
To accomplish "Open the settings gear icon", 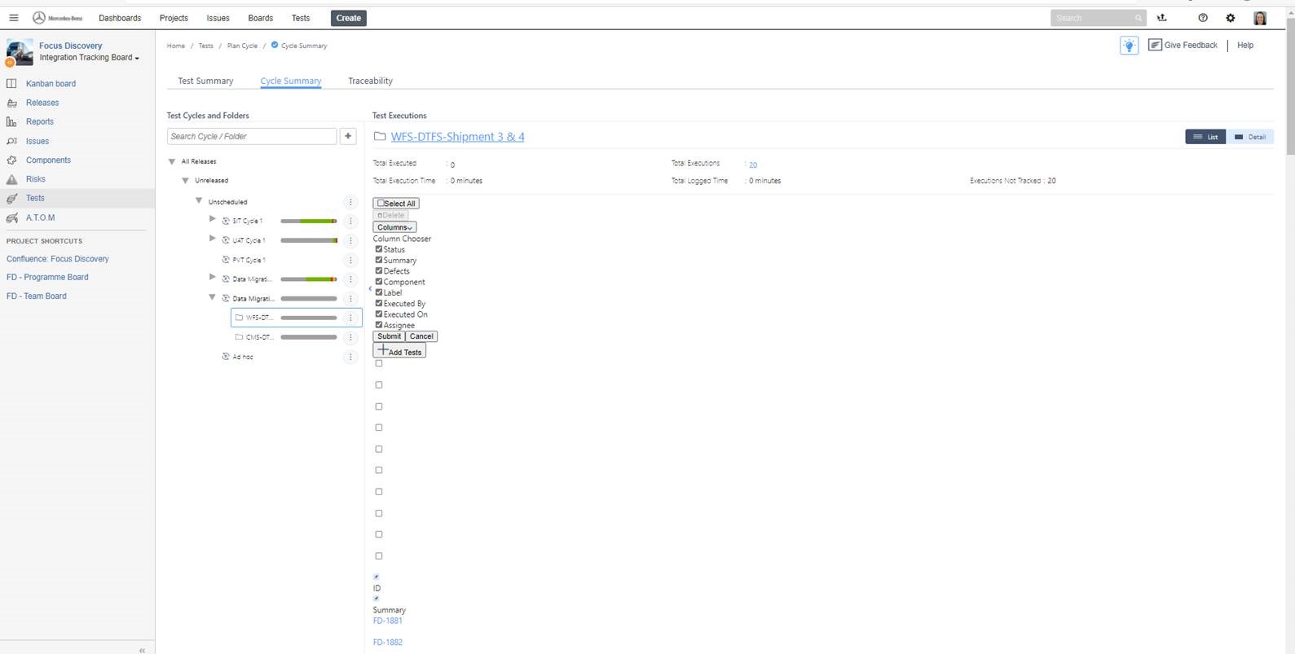I will click(1231, 18).
